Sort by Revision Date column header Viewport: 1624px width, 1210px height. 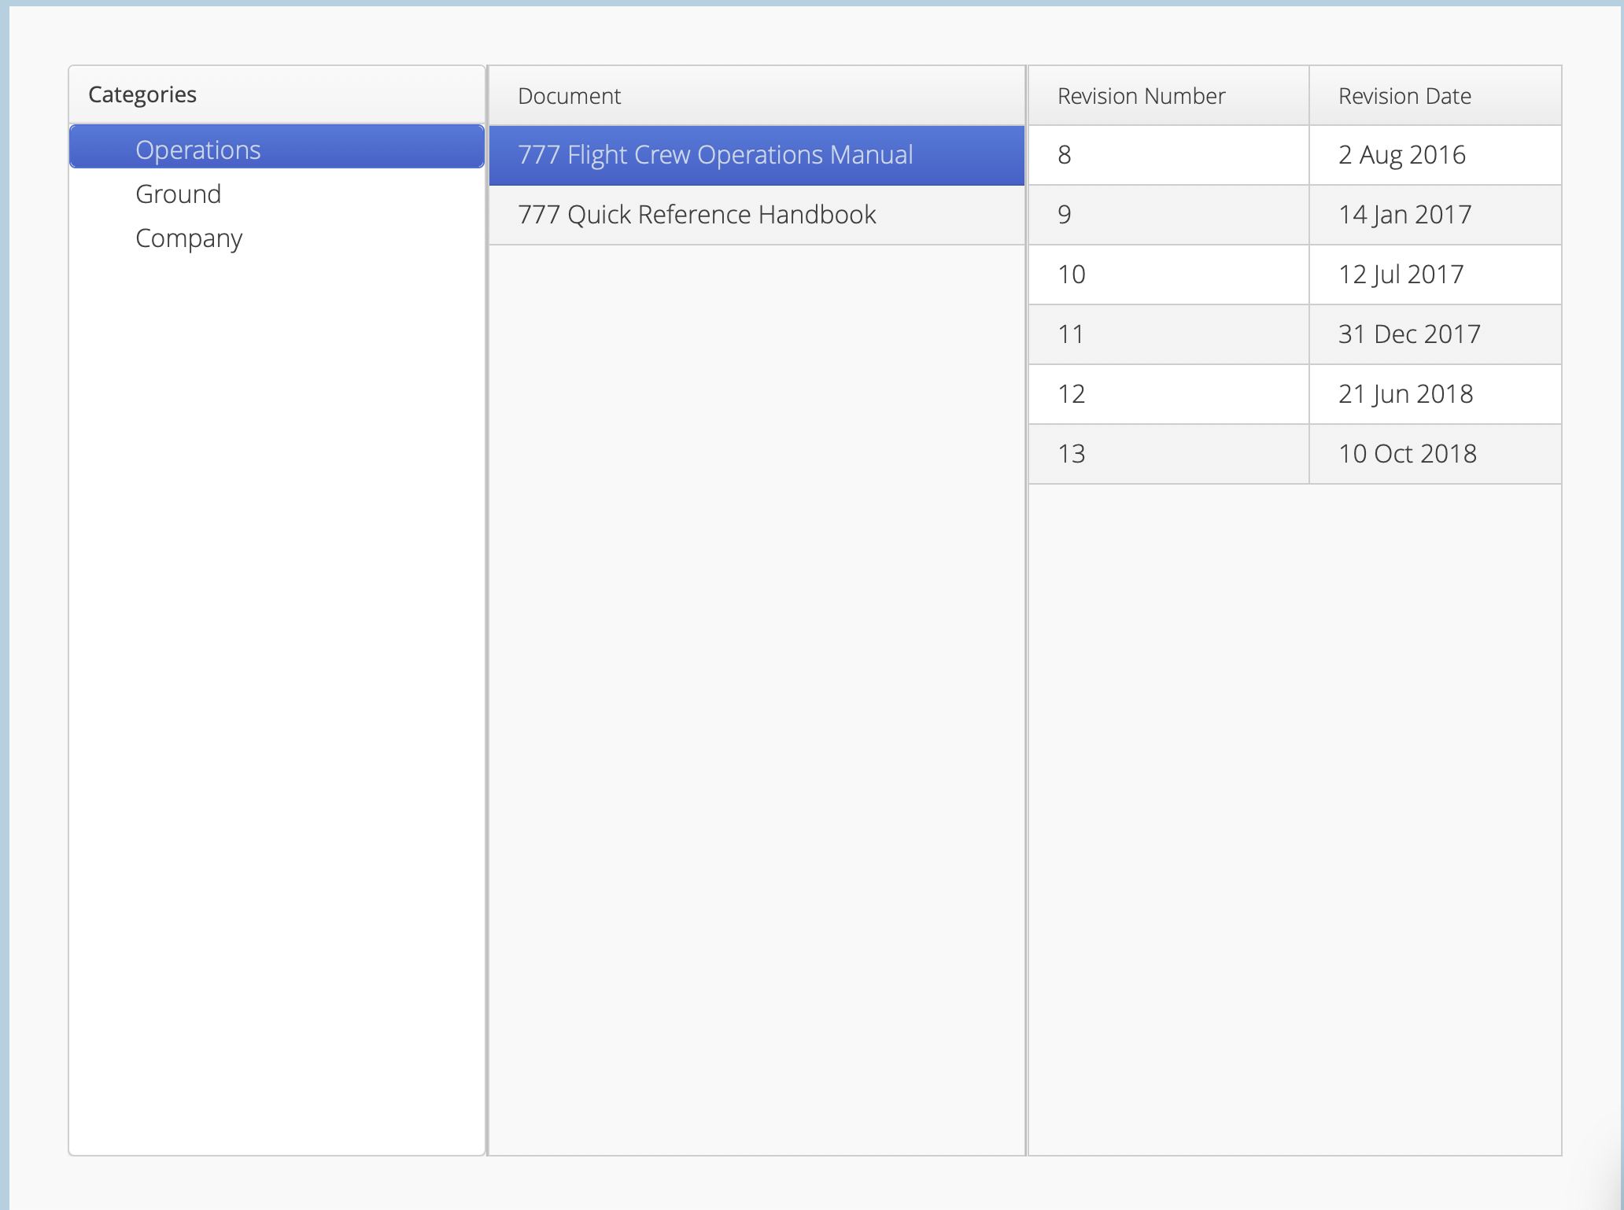[1404, 96]
